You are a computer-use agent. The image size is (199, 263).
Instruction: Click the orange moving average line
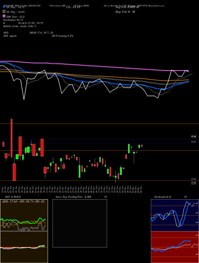pos(94,77)
